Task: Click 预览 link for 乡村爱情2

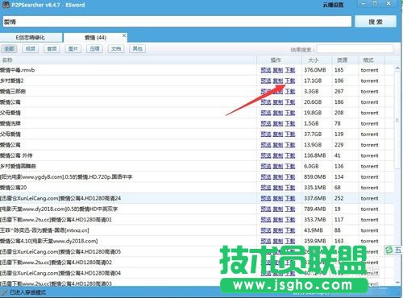Action: pos(266,81)
